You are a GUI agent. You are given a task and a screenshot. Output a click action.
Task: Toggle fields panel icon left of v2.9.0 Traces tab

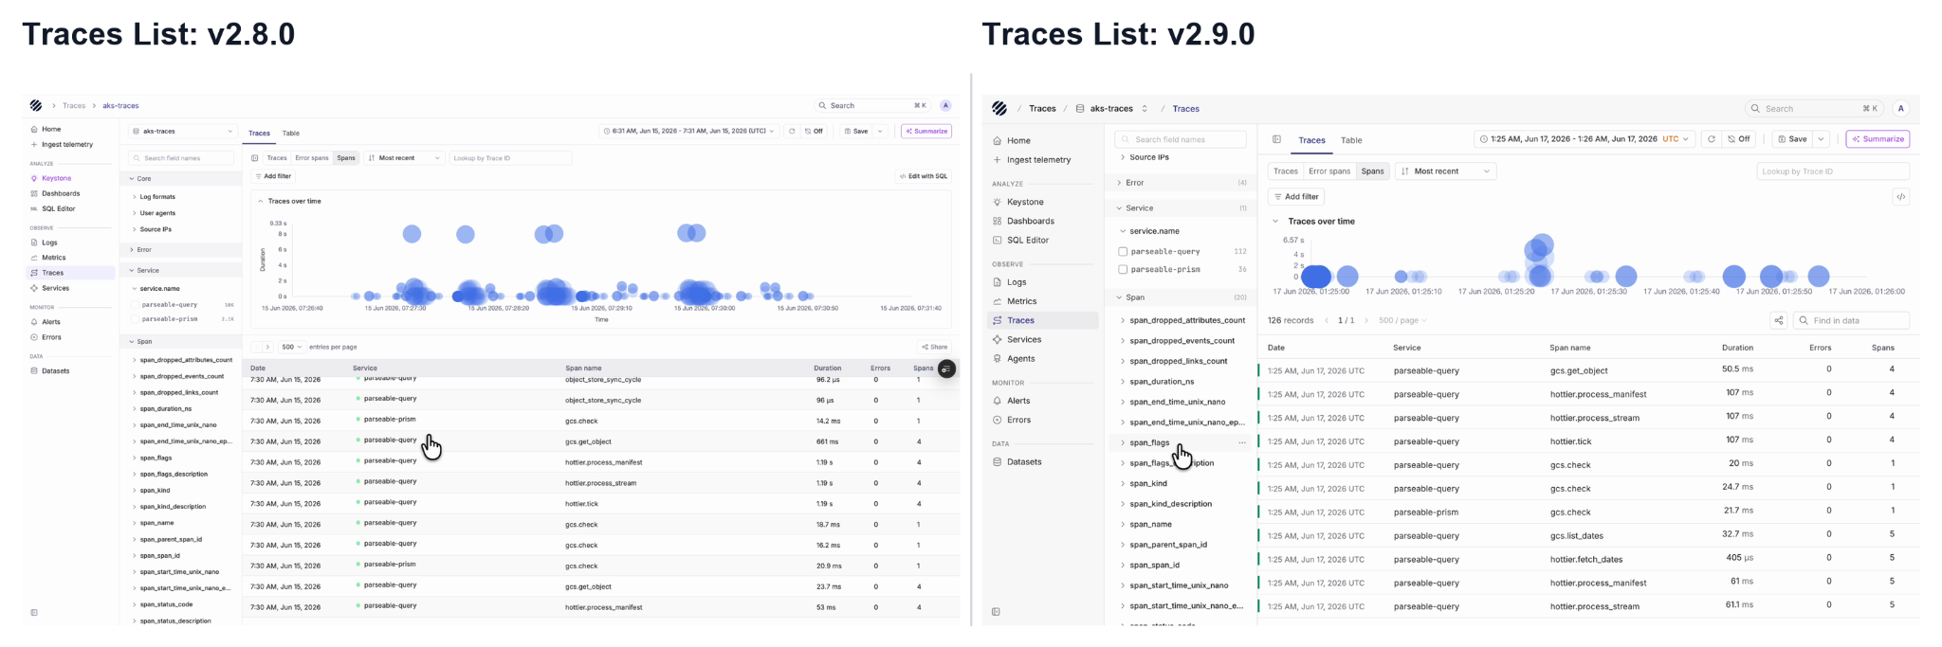point(1276,139)
